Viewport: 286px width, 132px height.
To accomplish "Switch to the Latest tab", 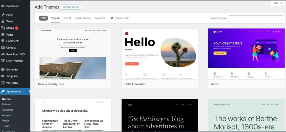I will pyautogui.click(x=68, y=18).
